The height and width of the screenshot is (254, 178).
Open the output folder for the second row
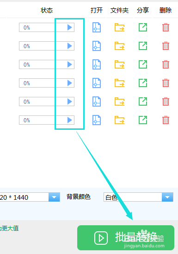tap(120, 46)
